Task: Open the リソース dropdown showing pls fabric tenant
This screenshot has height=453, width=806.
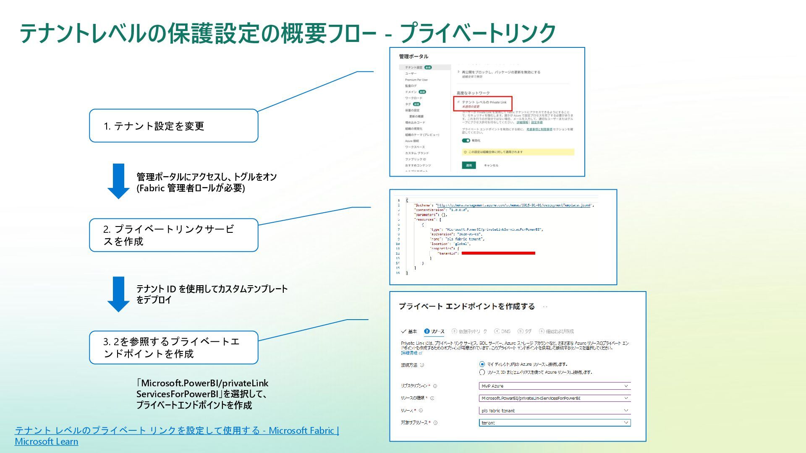Action: coord(555,411)
